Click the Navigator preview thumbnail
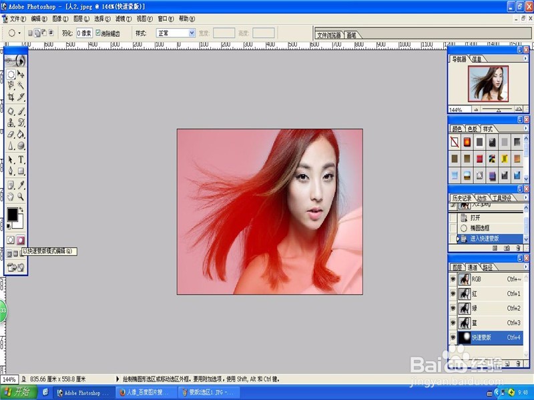Viewport: 534px width, 400px height. [488, 84]
